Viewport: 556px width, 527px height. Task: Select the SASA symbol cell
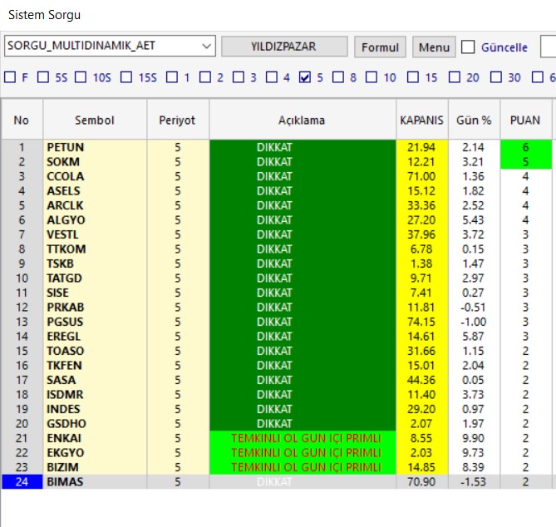tap(95, 380)
